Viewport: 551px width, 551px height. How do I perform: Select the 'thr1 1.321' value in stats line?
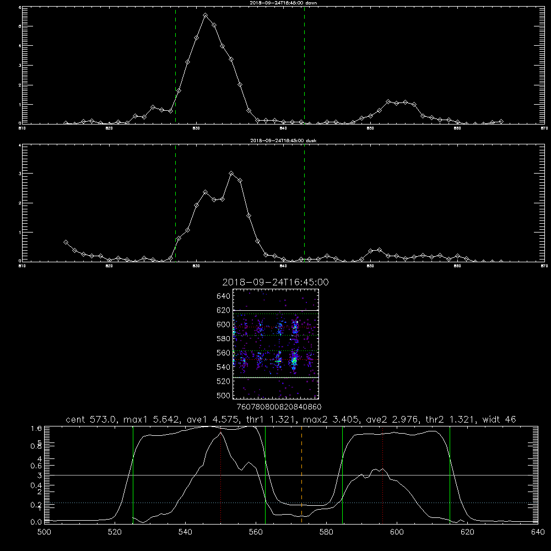tap(272, 419)
